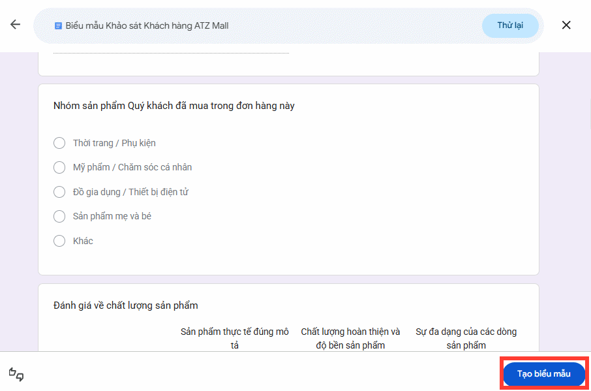Select the Sản phẩm mẹ và bé radio
The height and width of the screenshot is (391, 591).
59,216
